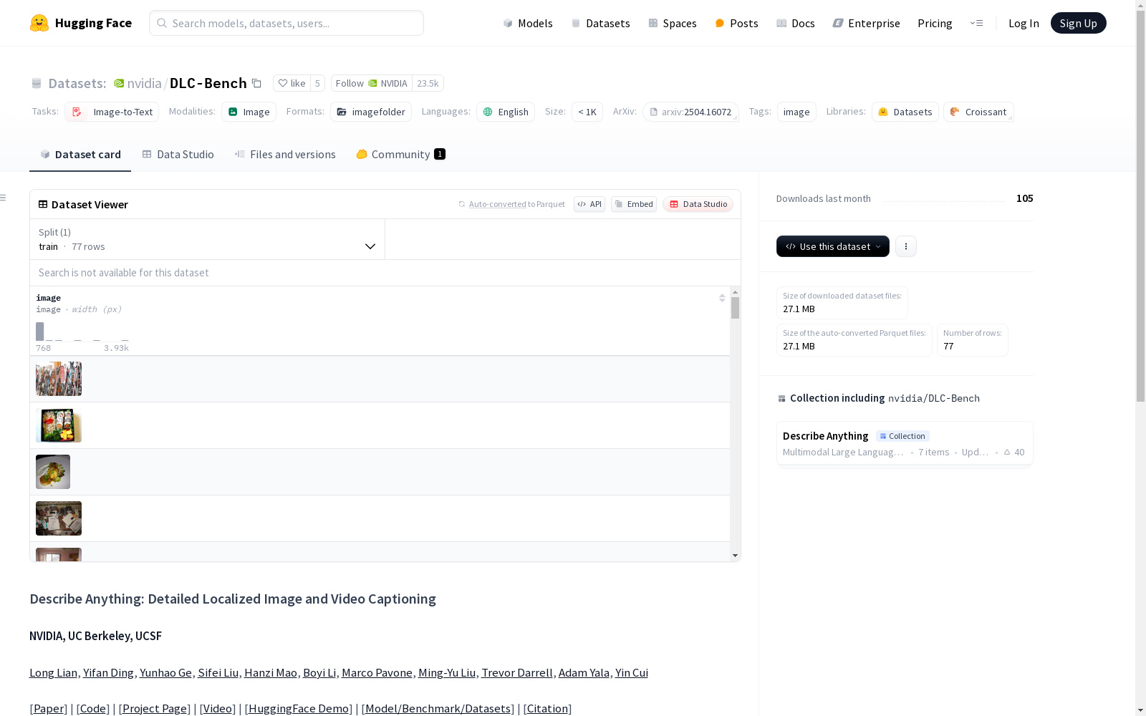Open the HuggingFace Demo link
The height and width of the screenshot is (716, 1146).
(x=299, y=708)
